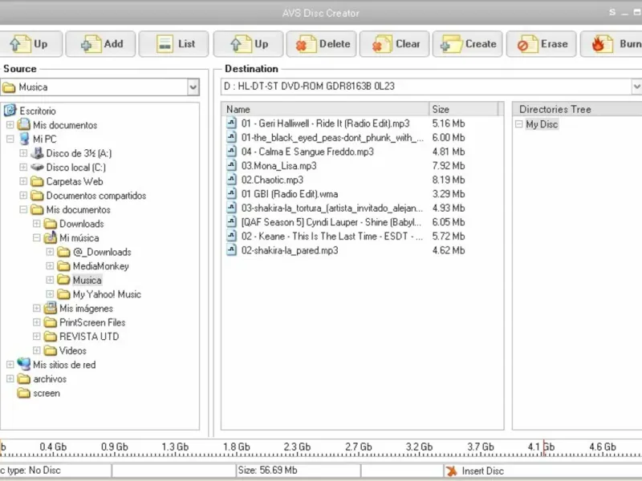
Task: Select Keane - This Is The Last Time
Action: [332, 236]
